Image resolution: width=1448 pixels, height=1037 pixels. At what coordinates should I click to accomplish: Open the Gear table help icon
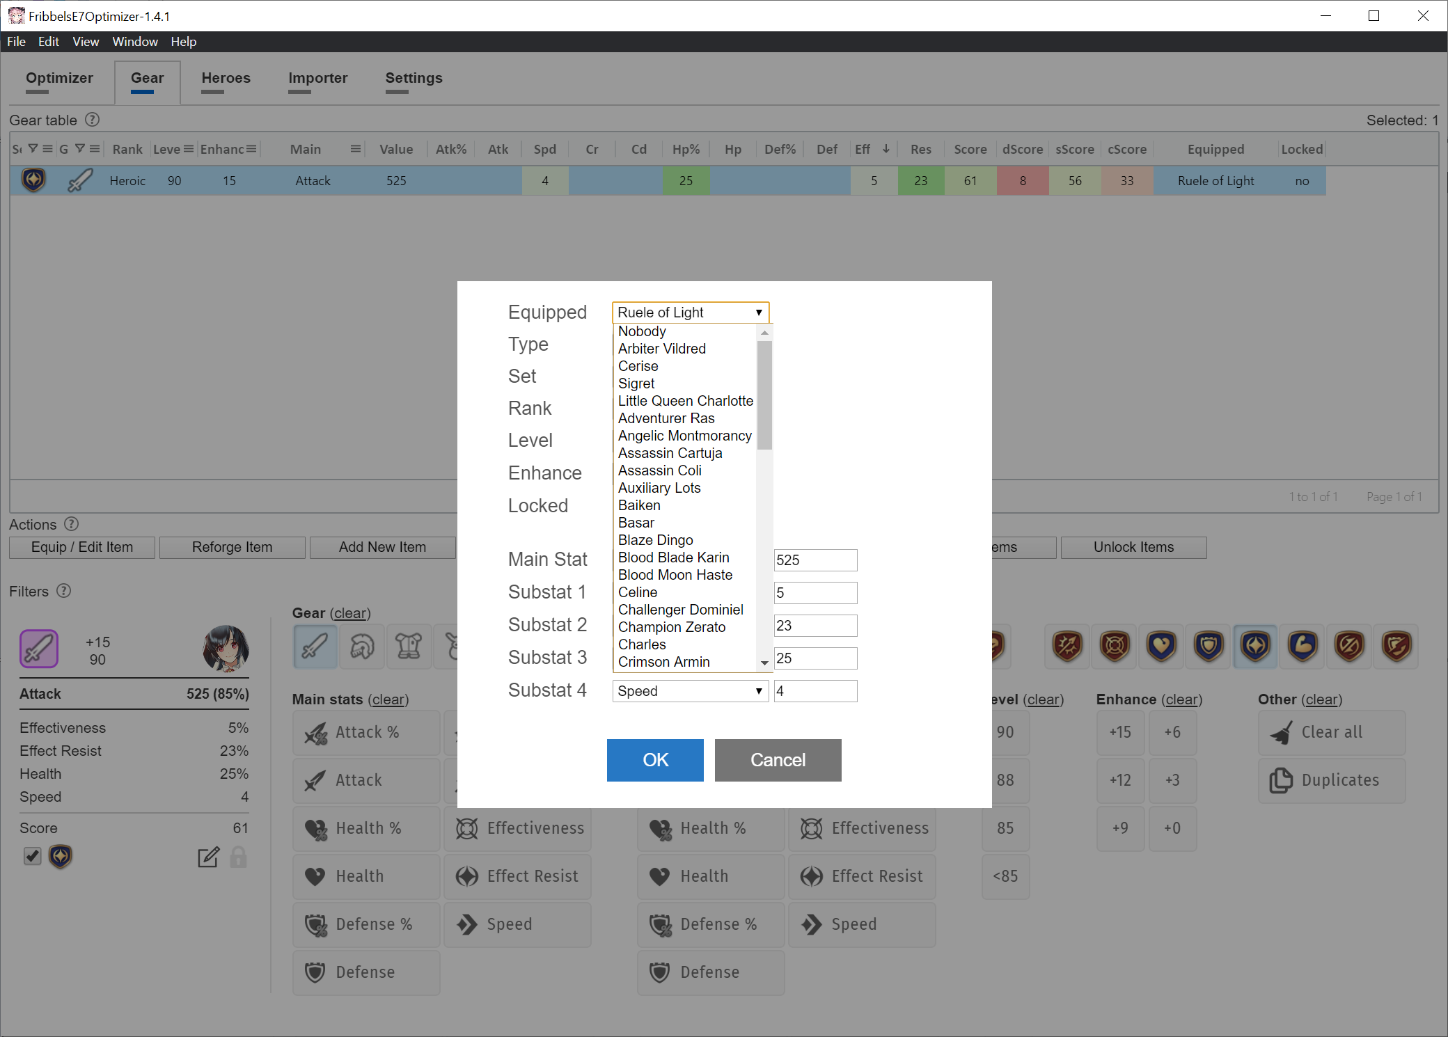pyautogui.click(x=92, y=120)
